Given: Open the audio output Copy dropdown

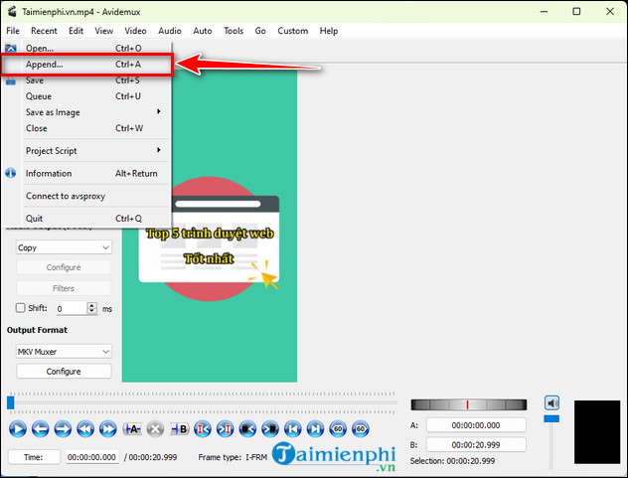Looking at the screenshot, I should point(63,247).
